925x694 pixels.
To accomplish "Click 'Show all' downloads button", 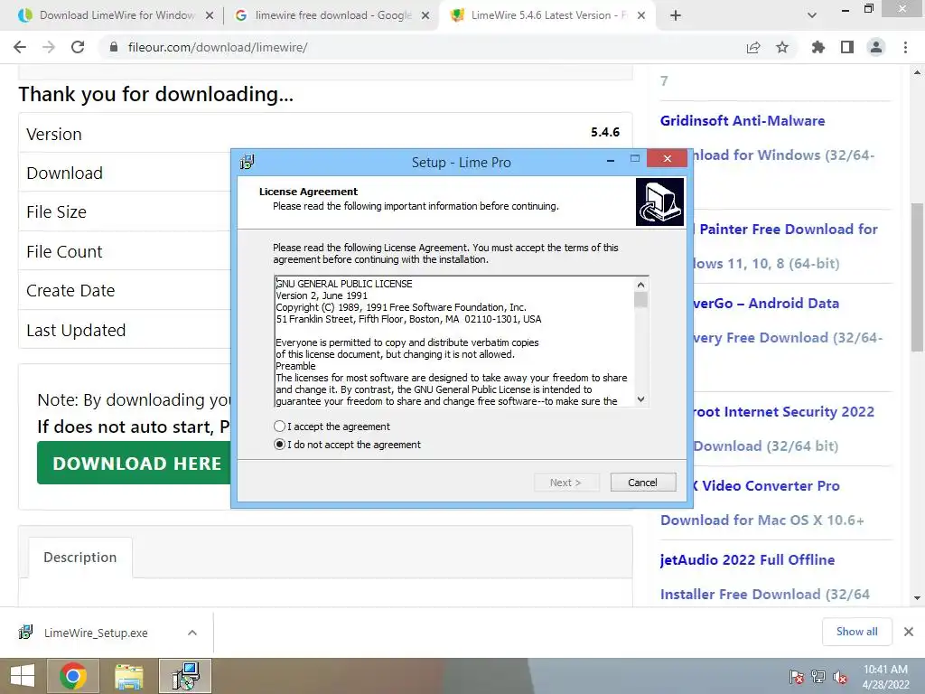I will (x=856, y=632).
